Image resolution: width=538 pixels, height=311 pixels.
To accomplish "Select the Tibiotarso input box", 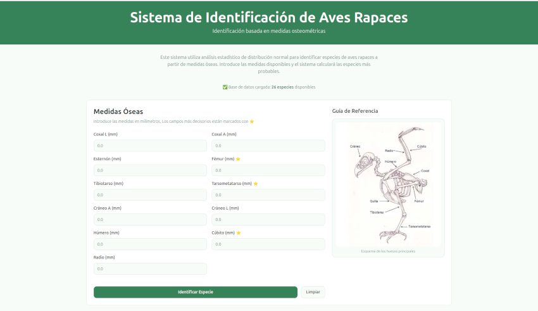I will (x=150, y=195).
